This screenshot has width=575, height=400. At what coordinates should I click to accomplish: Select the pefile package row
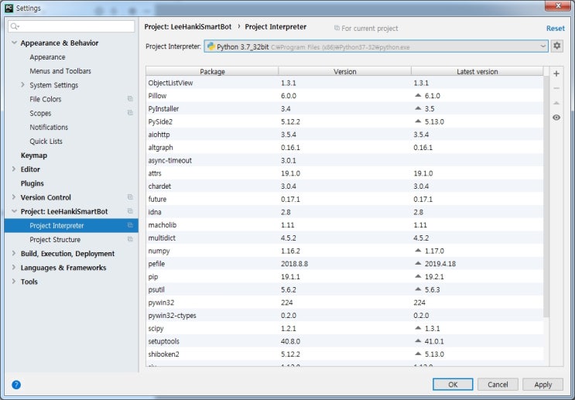tap(344, 264)
